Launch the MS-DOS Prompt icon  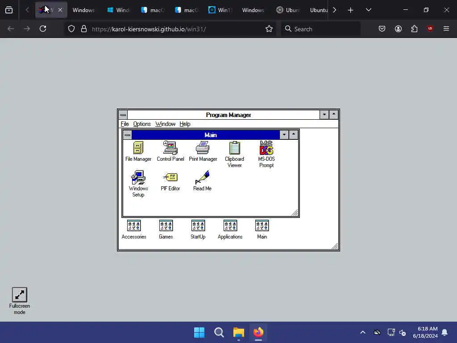(x=266, y=154)
